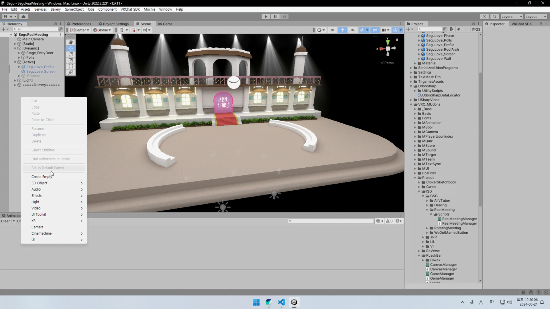Select the Rect transform tool
This screenshot has width=550, height=309.
point(71,66)
